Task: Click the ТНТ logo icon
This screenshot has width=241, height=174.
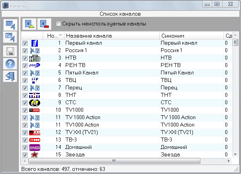Action: point(34,95)
